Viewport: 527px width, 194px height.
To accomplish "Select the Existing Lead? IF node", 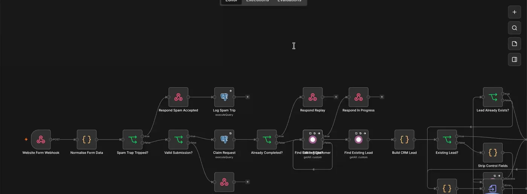I will point(447,139).
